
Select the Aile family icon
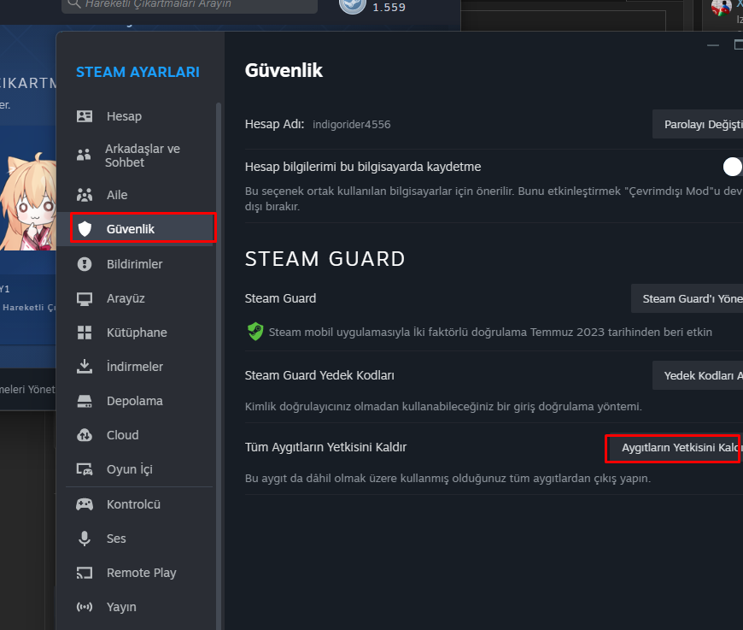pos(85,195)
